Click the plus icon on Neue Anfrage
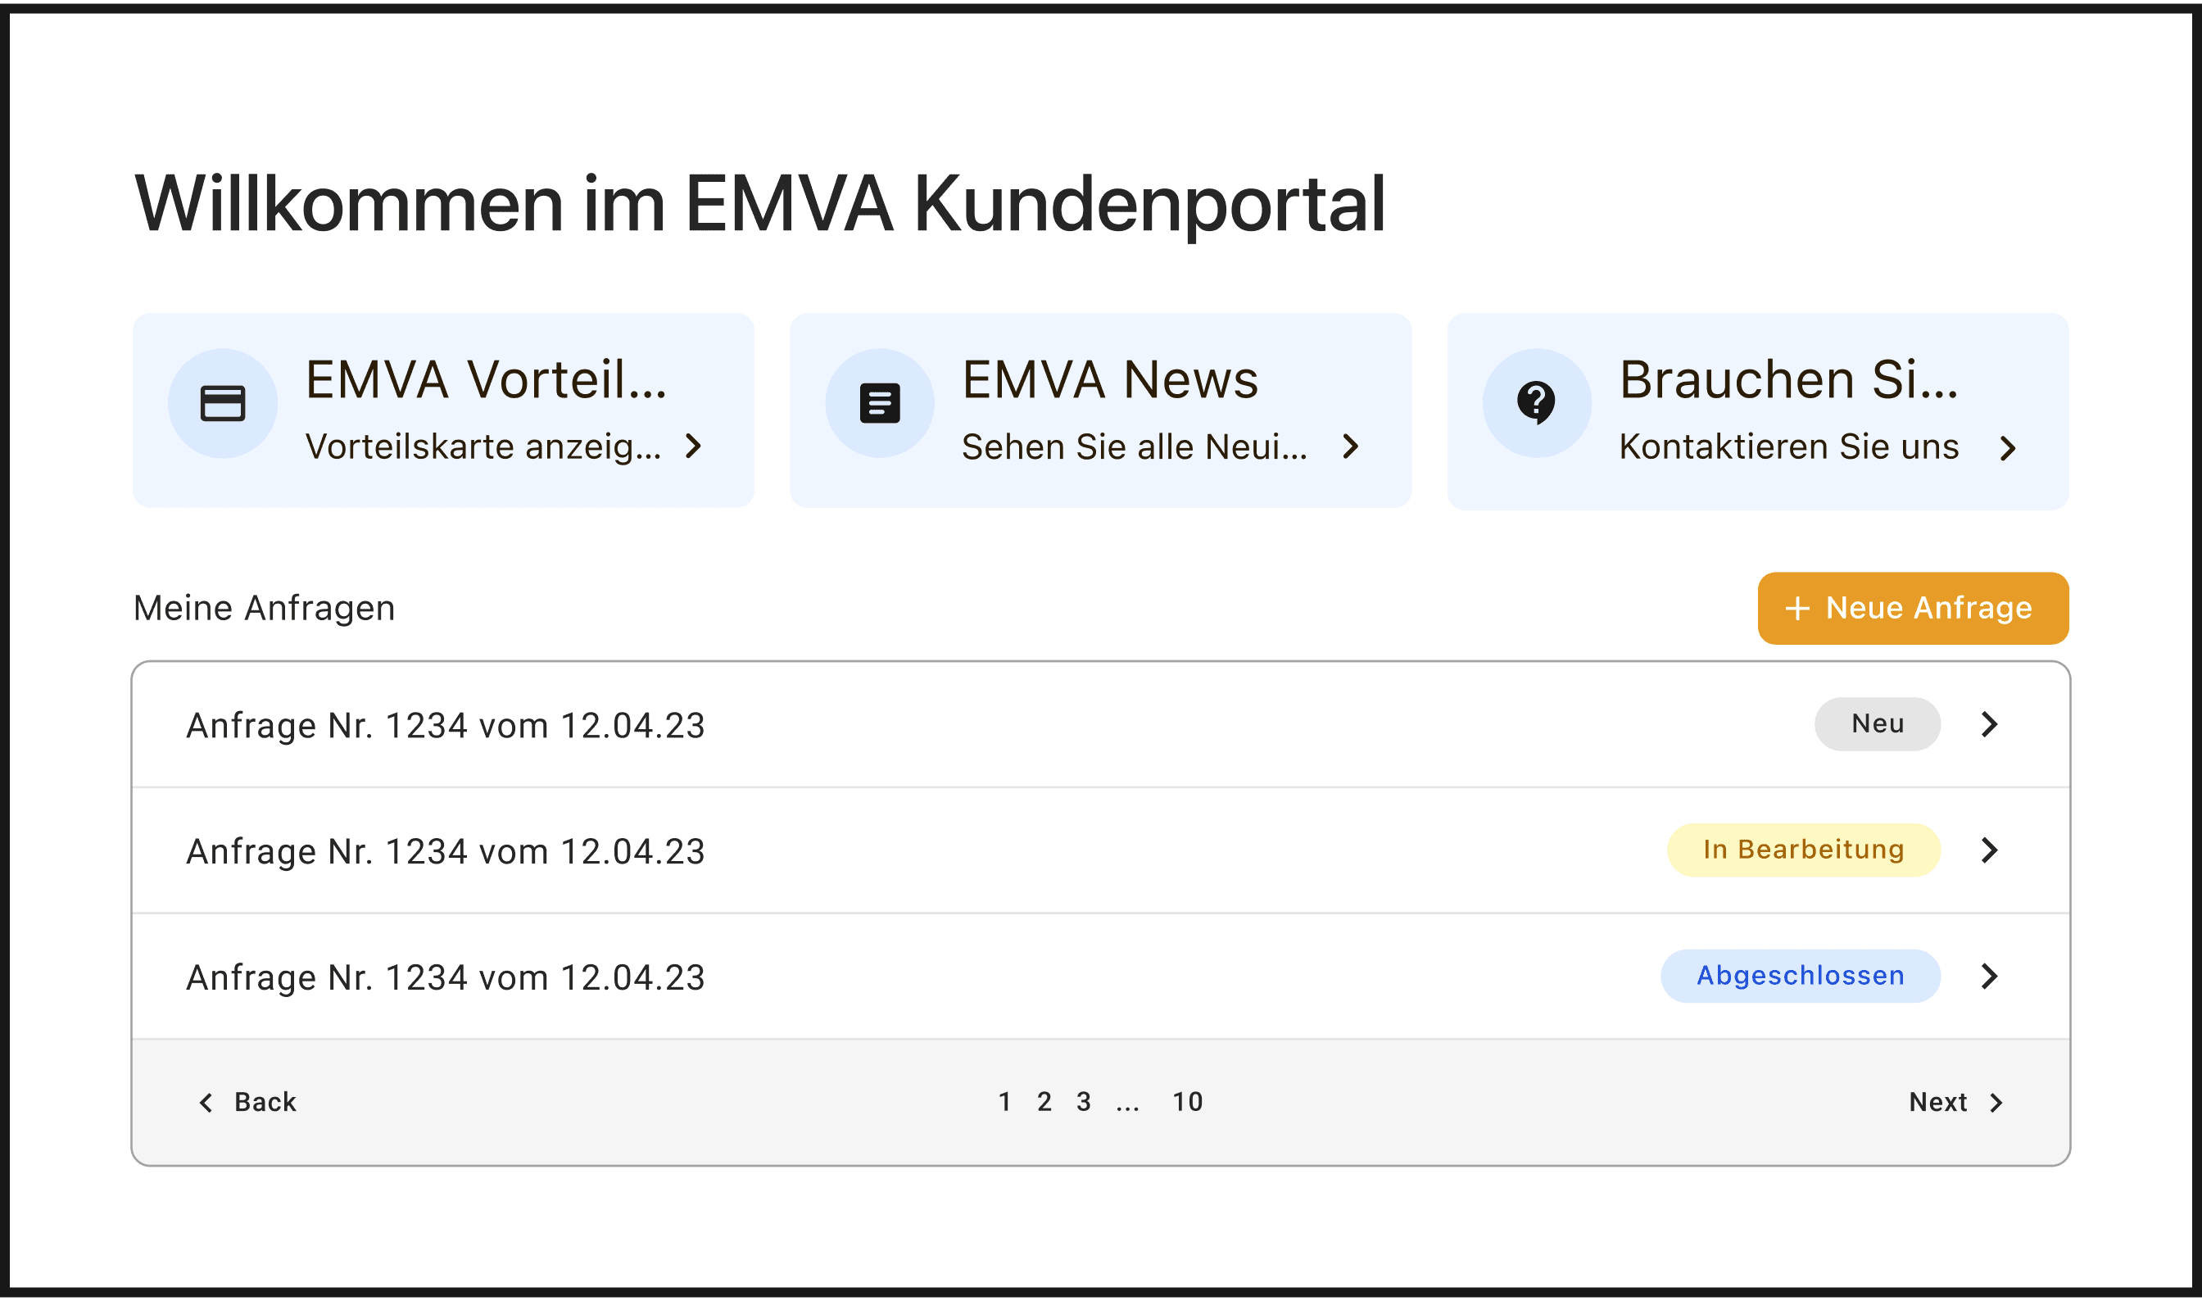The height and width of the screenshot is (1301, 2202). tap(1797, 609)
